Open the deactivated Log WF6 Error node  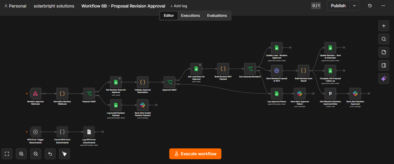click(x=89, y=132)
